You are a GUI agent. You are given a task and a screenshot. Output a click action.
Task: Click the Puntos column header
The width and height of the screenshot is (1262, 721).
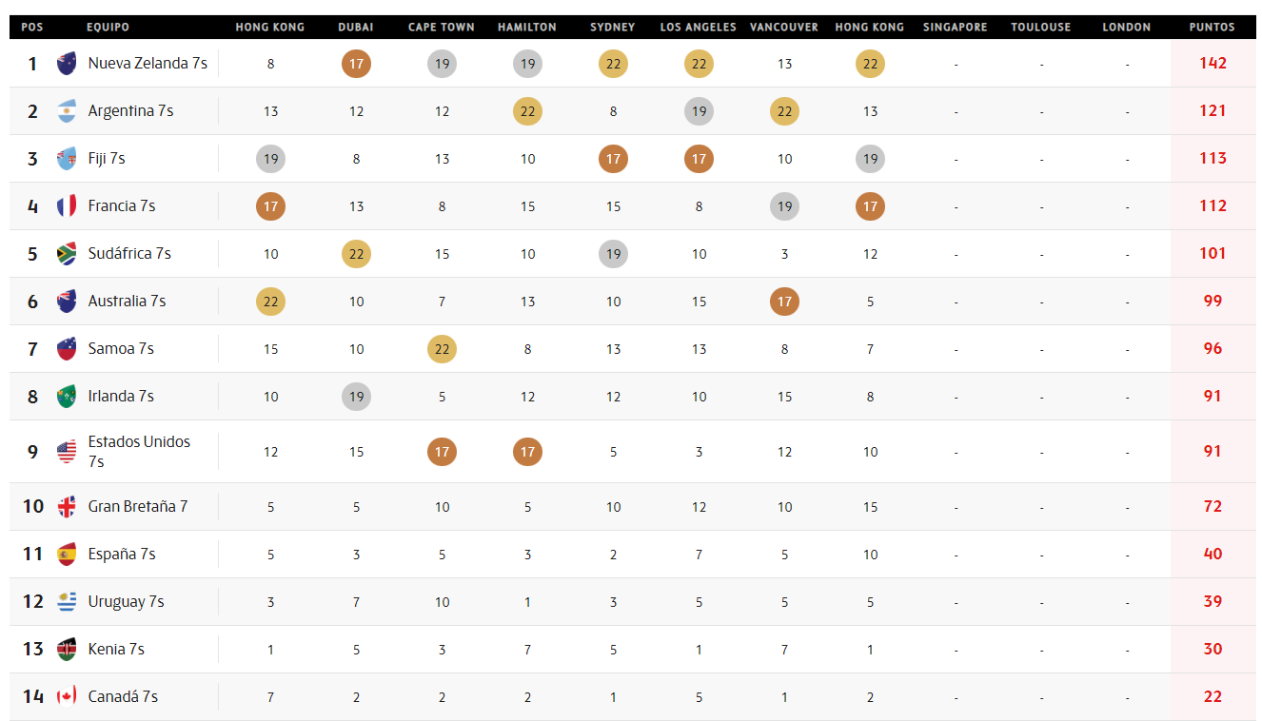(x=1212, y=28)
